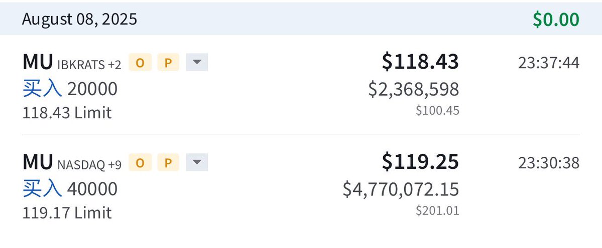Select the $2,368,598 trade amount

click(414, 89)
